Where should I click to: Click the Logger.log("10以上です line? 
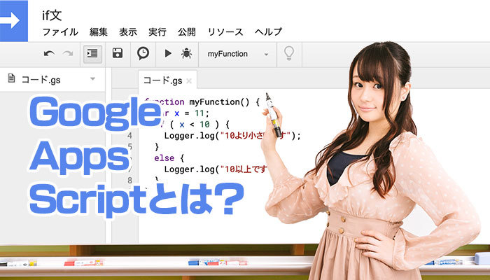pos(216,169)
